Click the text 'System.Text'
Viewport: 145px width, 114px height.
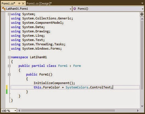tap(33, 40)
